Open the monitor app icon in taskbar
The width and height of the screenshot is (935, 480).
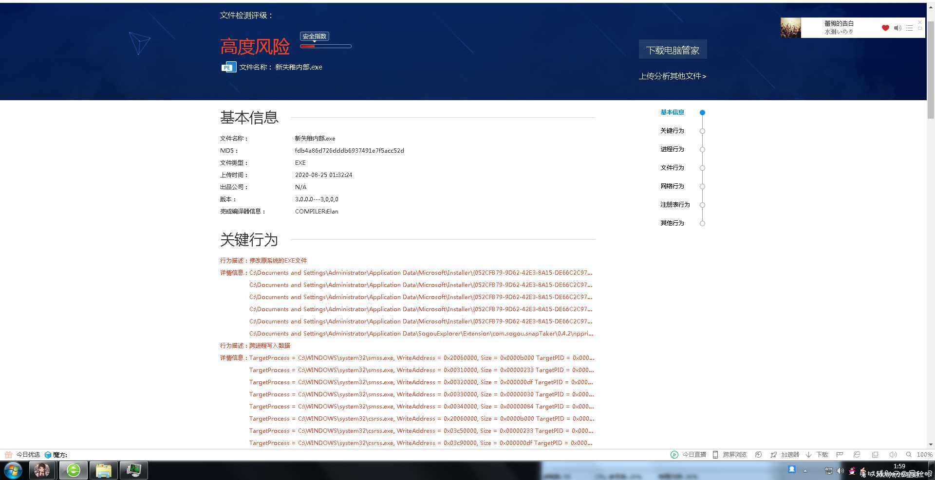133,470
